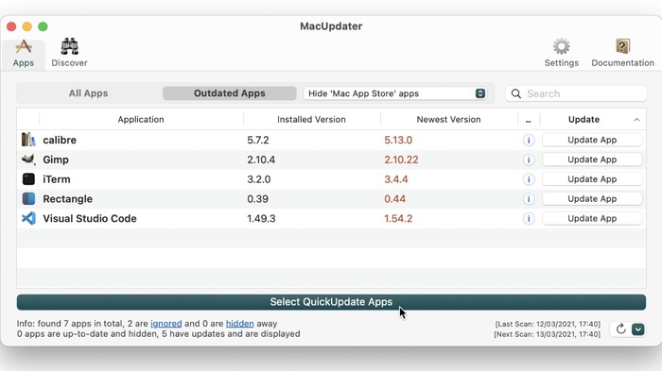Open the Hide 'Mac App Store' apps dropdown
This screenshot has height=371, width=662.
(x=395, y=93)
